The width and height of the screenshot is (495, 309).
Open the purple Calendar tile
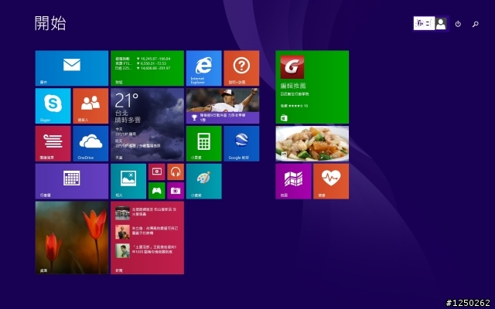click(x=72, y=182)
